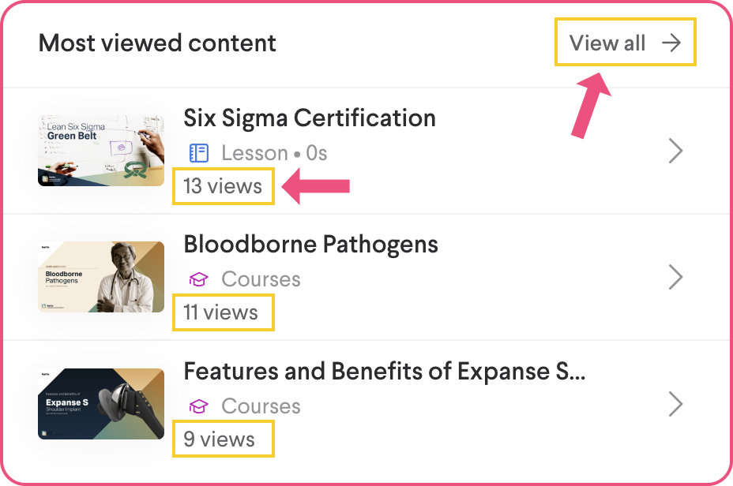Click the Lean Six Sigma Green Belt thumbnail
Viewport: 733px width, 486px height.
pos(101,150)
